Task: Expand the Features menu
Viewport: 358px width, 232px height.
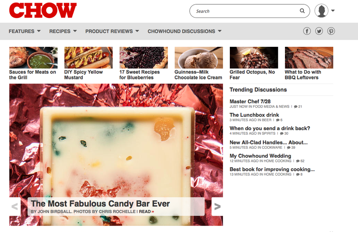Action: (25, 31)
